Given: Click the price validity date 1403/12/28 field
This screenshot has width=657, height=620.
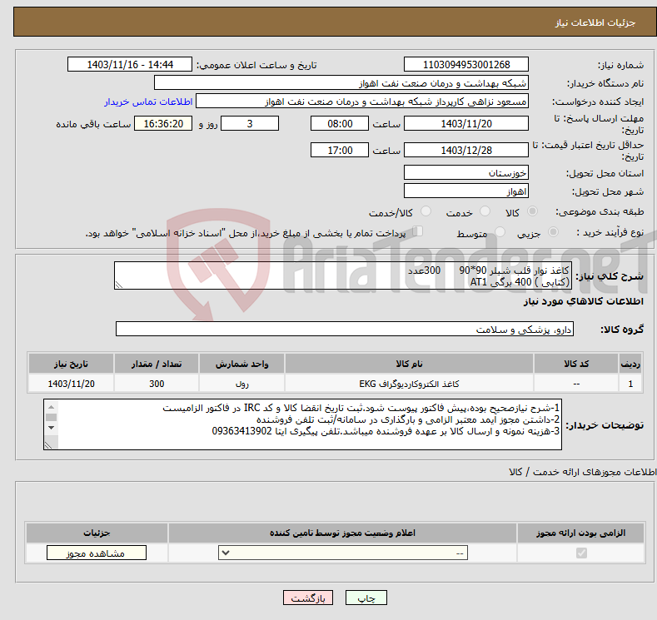Looking at the screenshot, I should click(466, 150).
